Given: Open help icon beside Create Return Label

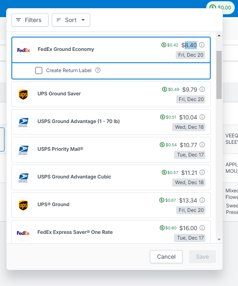Looking at the screenshot, I should [98, 70].
